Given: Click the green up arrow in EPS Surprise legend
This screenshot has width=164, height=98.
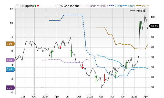Looking at the screenshot, I should click(35, 6).
